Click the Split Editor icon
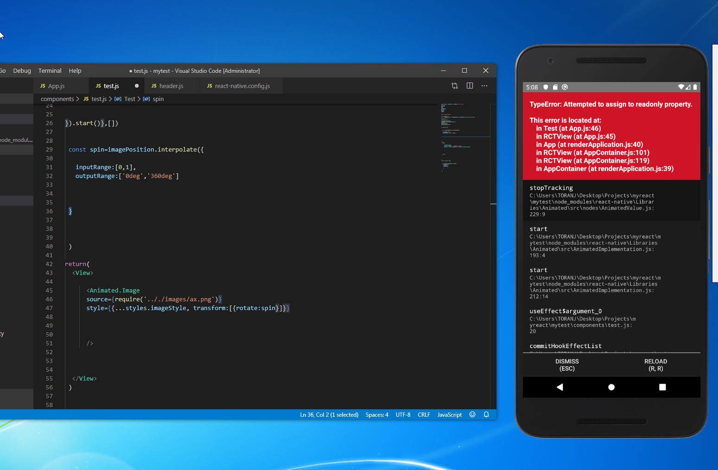 470,86
